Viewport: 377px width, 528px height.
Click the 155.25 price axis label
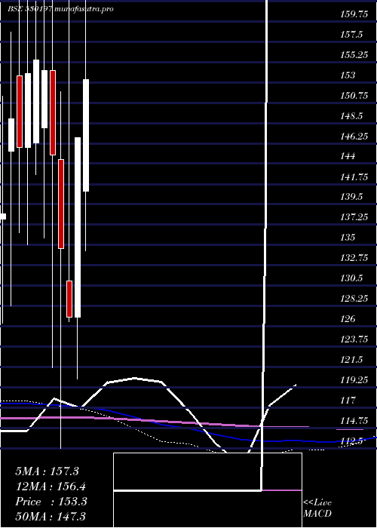click(x=354, y=55)
